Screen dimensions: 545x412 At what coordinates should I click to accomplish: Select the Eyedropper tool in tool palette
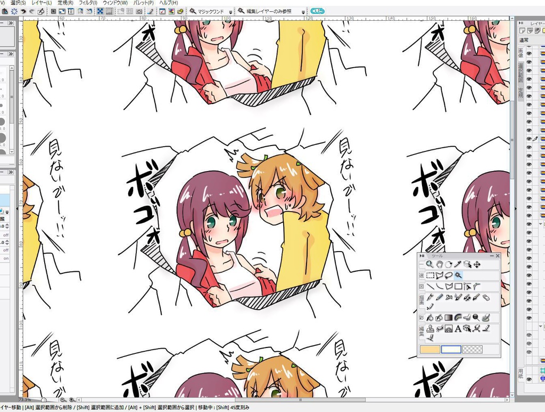click(458, 264)
